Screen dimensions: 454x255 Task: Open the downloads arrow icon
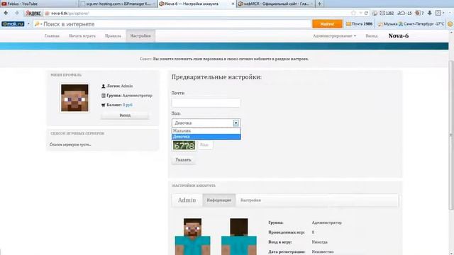click(430, 13)
